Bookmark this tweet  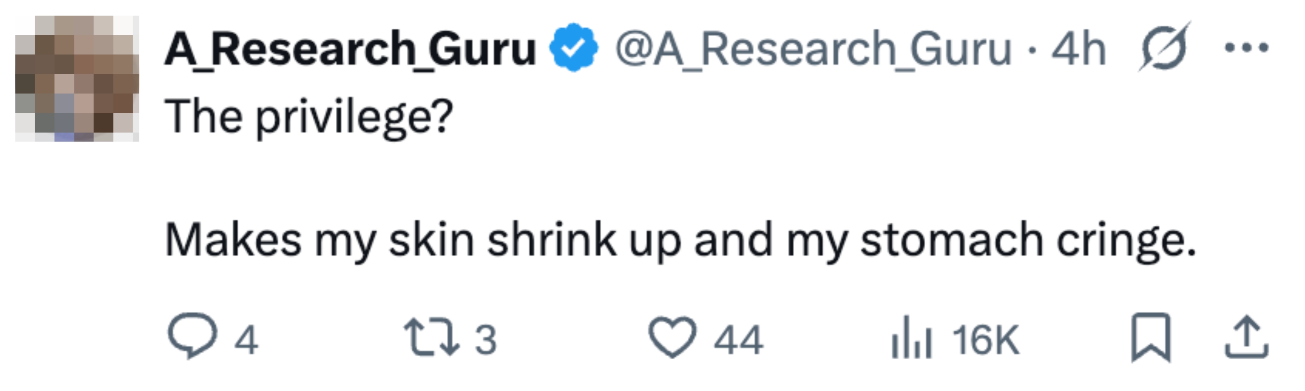(1151, 337)
